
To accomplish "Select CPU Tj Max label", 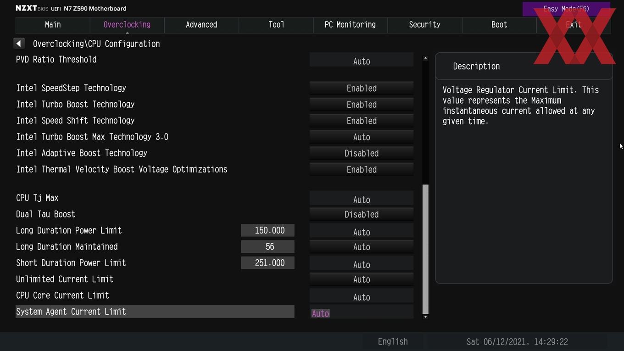I will (x=37, y=198).
